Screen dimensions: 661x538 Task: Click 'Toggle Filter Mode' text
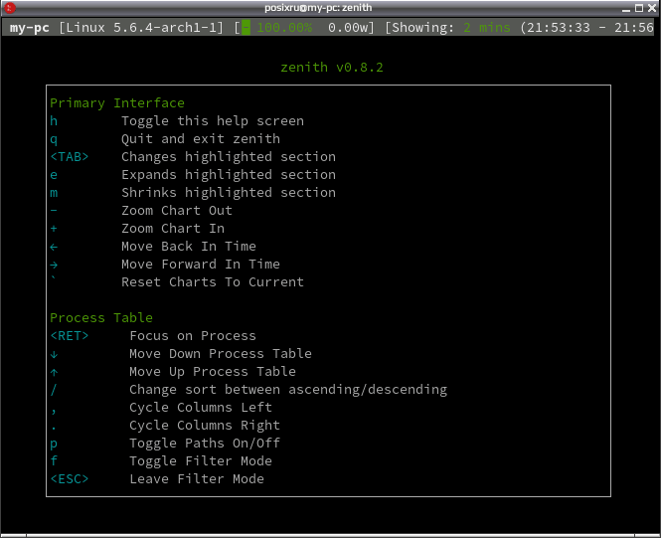201,461
